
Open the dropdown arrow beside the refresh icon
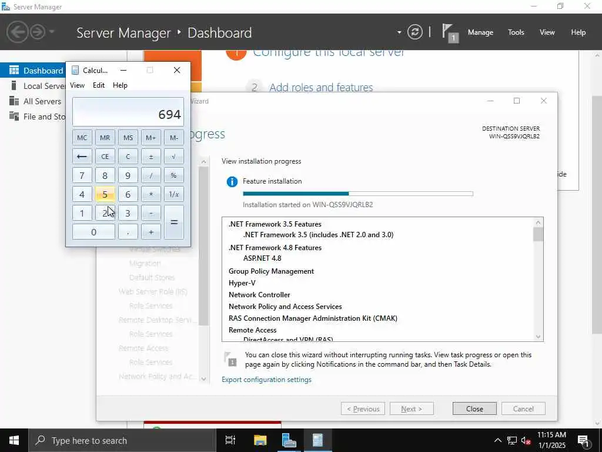399,32
